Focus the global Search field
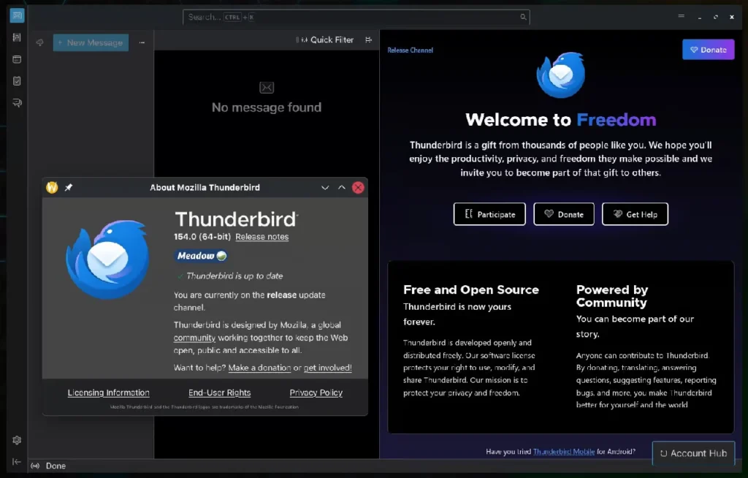This screenshot has width=748, height=478. click(x=356, y=18)
